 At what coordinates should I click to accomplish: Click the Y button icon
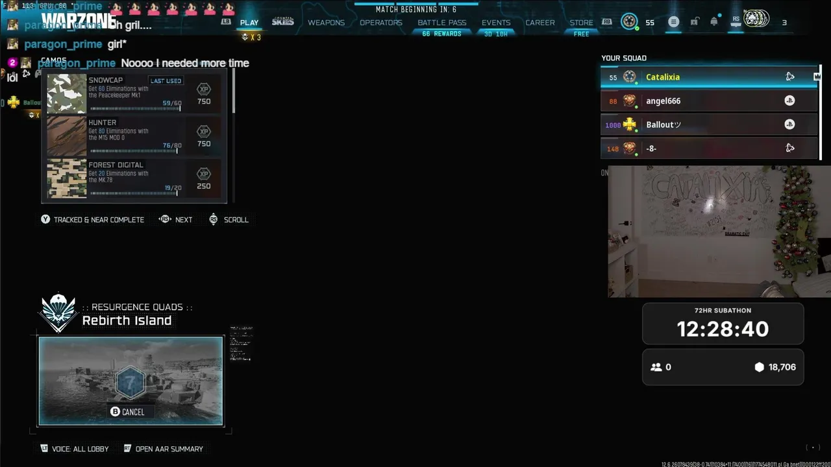click(45, 219)
